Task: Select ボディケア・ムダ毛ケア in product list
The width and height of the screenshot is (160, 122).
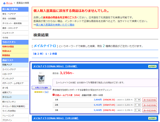Action: [15, 83]
